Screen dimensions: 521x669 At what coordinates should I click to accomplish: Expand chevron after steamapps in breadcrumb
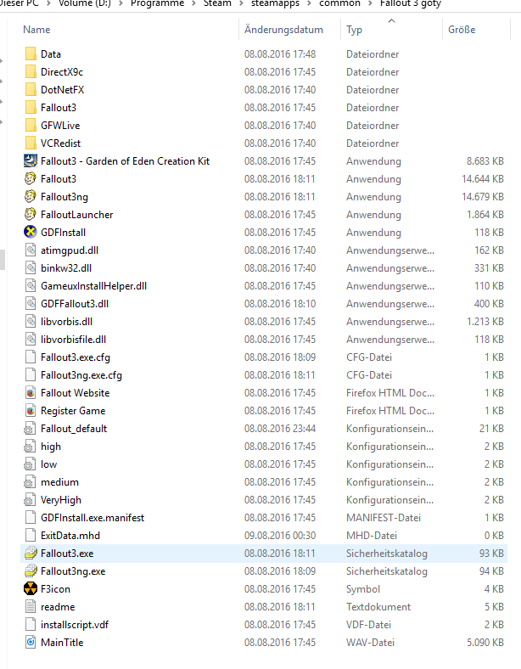click(x=309, y=4)
